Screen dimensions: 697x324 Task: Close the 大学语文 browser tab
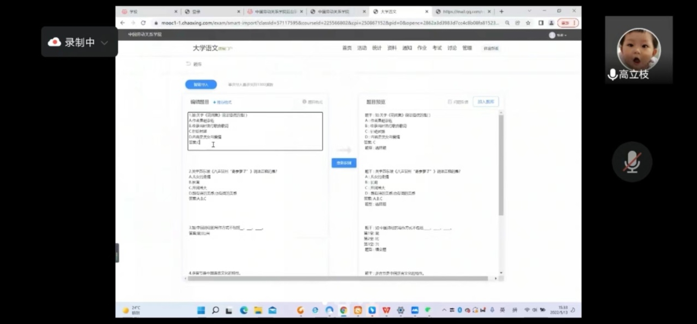427,12
